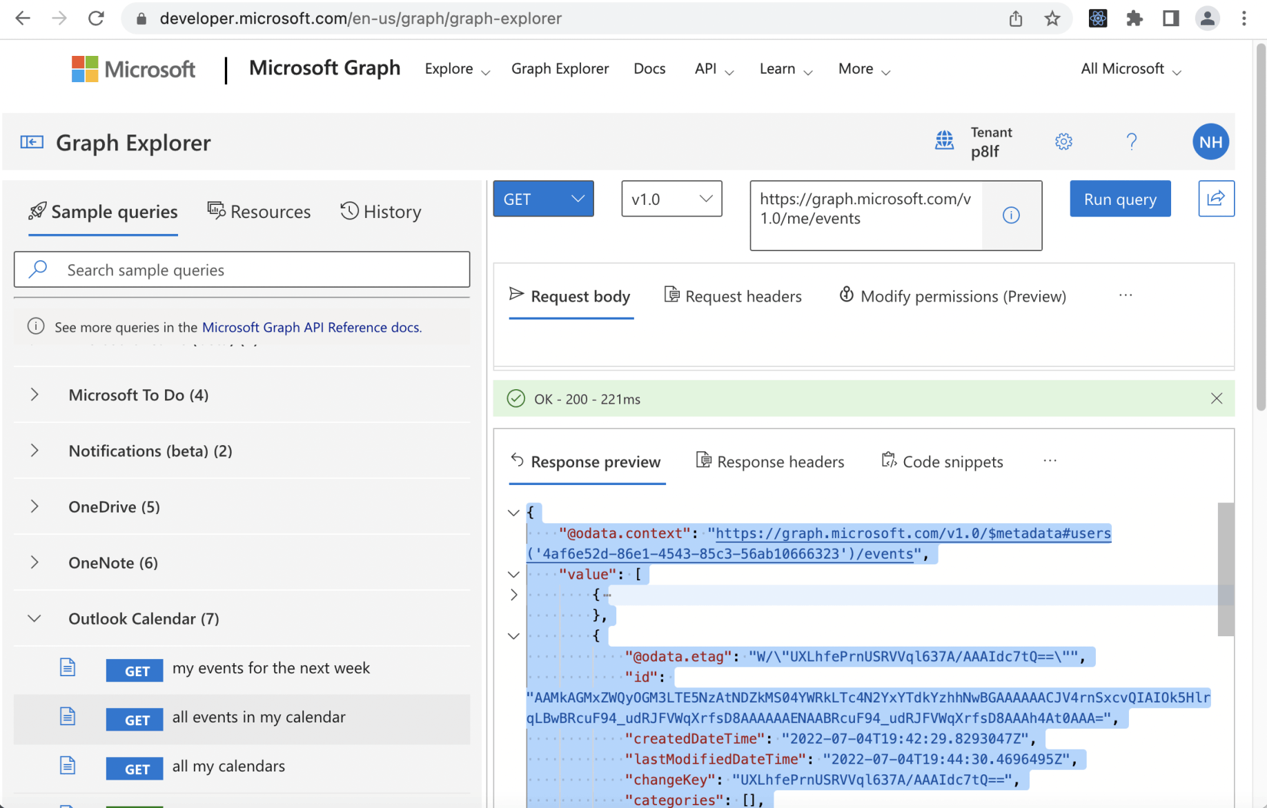The image size is (1267, 808).
Task: Open docs icon beside all my calendars
Action: point(68,766)
